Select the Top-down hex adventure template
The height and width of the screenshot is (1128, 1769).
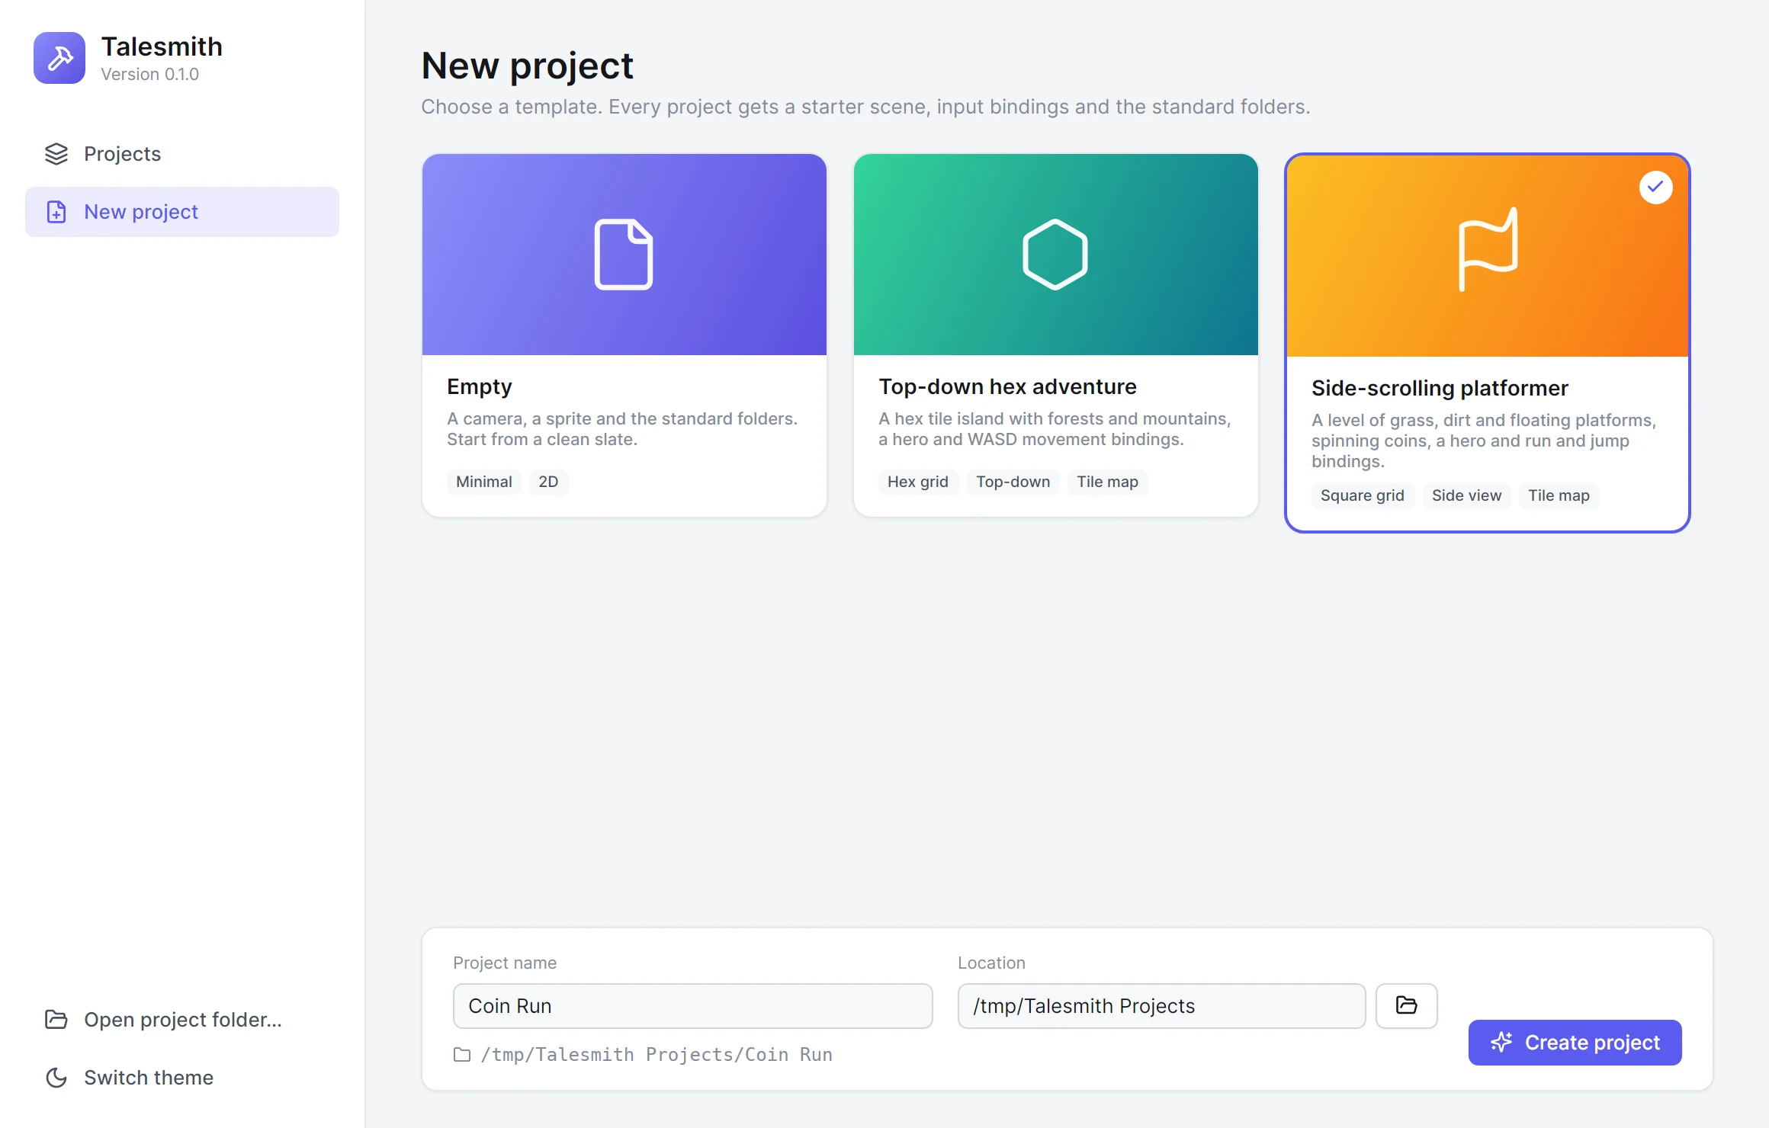pyautogui.click(x=1056, y=335)
